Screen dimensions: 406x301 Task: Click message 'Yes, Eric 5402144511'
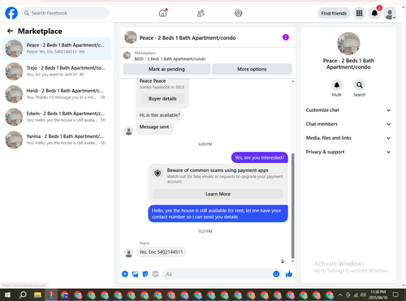[161, 252]
